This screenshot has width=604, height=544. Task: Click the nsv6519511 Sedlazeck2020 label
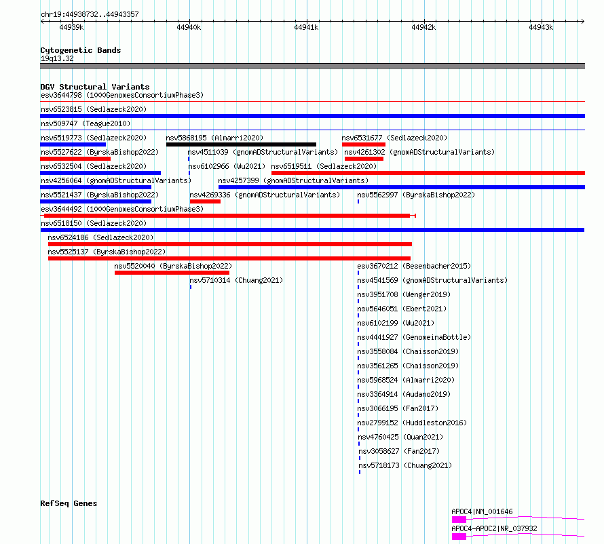[324, 166]
